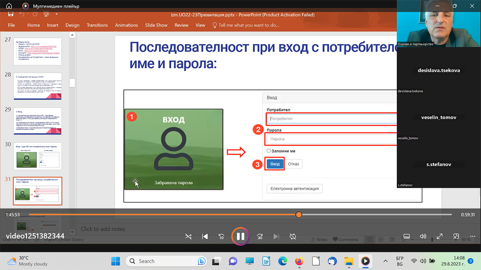The height and width of the screenshot is (270, 481).
Task: Open the subtitles and captions options
Action: pos(406,236)
